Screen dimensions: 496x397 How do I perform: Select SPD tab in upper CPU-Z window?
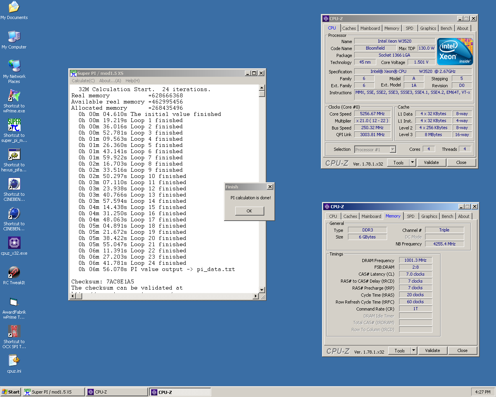point(409,28)
